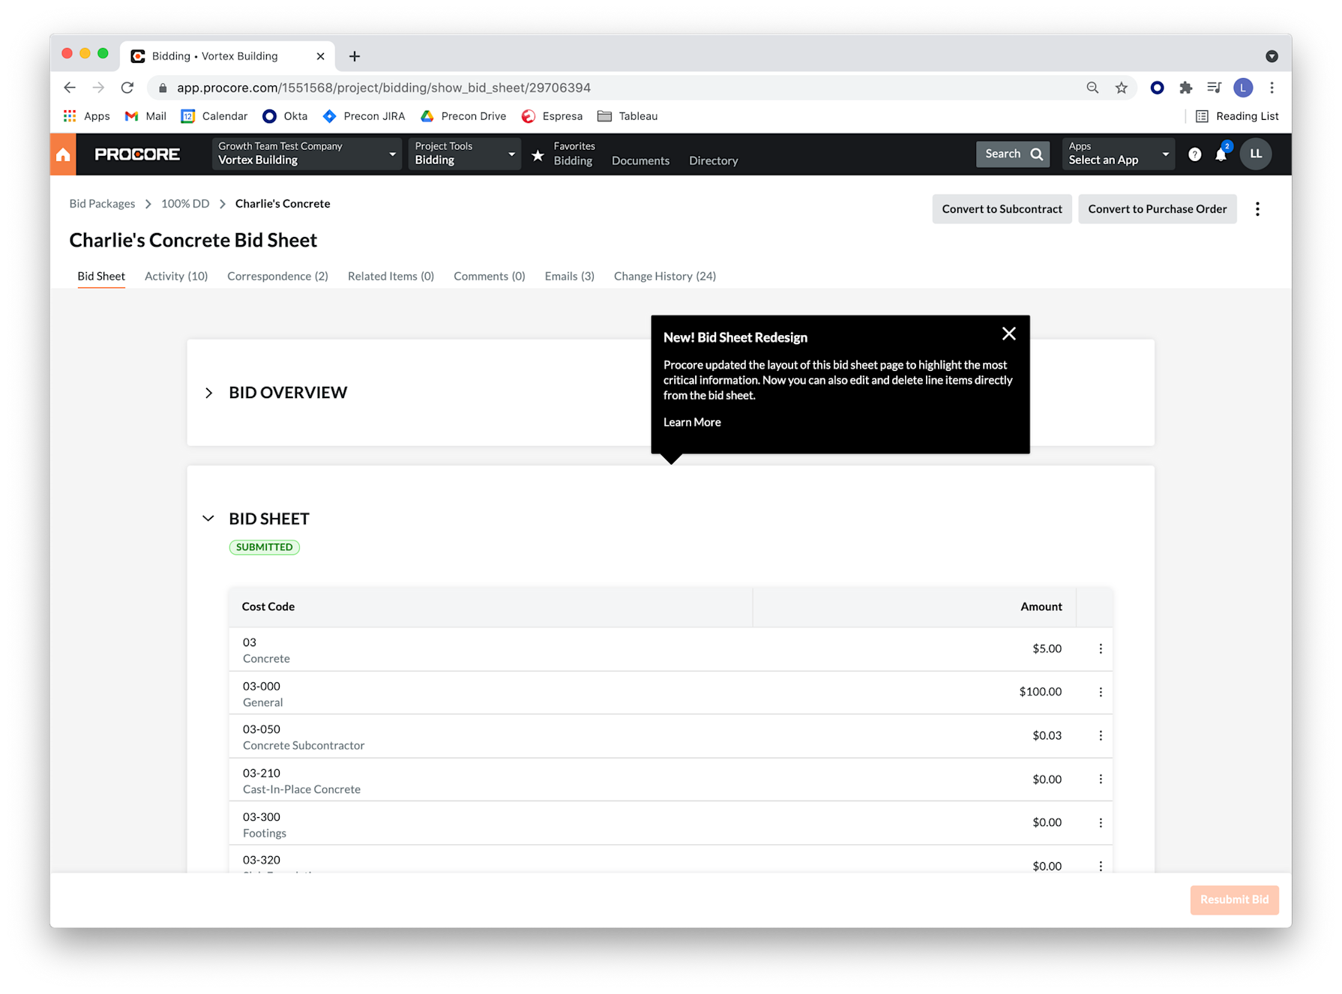This screenshot has width=1342, height=994.
Task: Open row options for 03 Concrete
Action: tap(1101, 649)
